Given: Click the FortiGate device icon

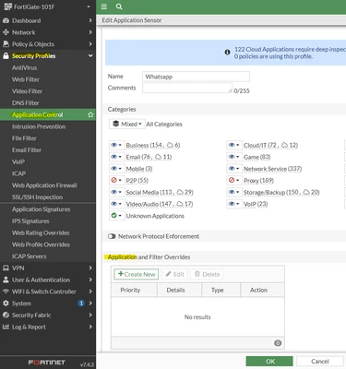Looking at the screenshot, I should pyautogui.click(x=7, y=6).
